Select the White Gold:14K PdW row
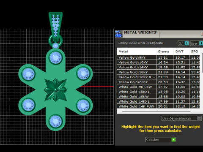This screenshot has height=152, width=203. point(158,106)
